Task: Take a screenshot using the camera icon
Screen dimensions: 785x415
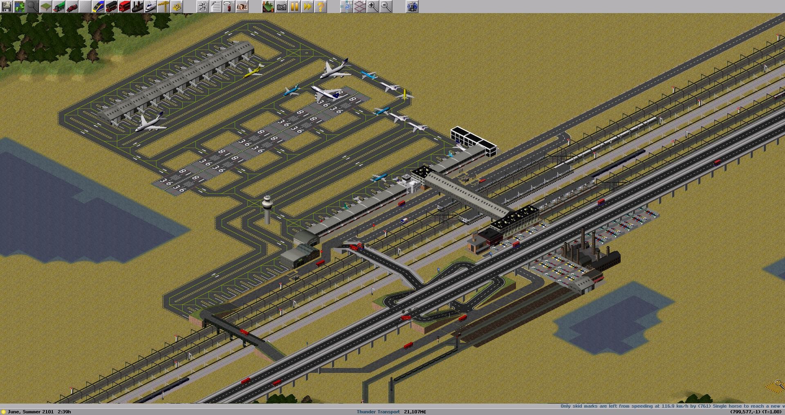Action: 282,6
